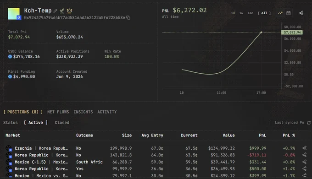
Task: Open the Positions (8) tab
Action: (x=23, y=112)
